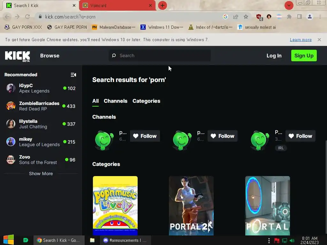Click the address bar URL
The height and width of the screenshot is (245, 327).
point(70,17)
